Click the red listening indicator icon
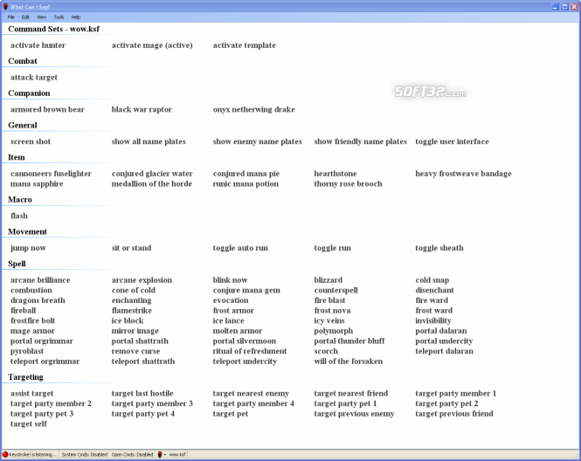Viewport: 581px width, 461px height. click(5, 454)
